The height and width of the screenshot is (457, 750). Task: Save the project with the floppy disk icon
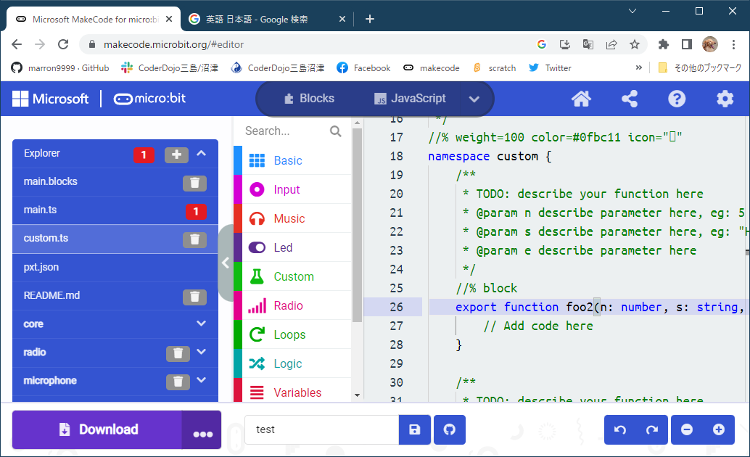tap(414, 429)
